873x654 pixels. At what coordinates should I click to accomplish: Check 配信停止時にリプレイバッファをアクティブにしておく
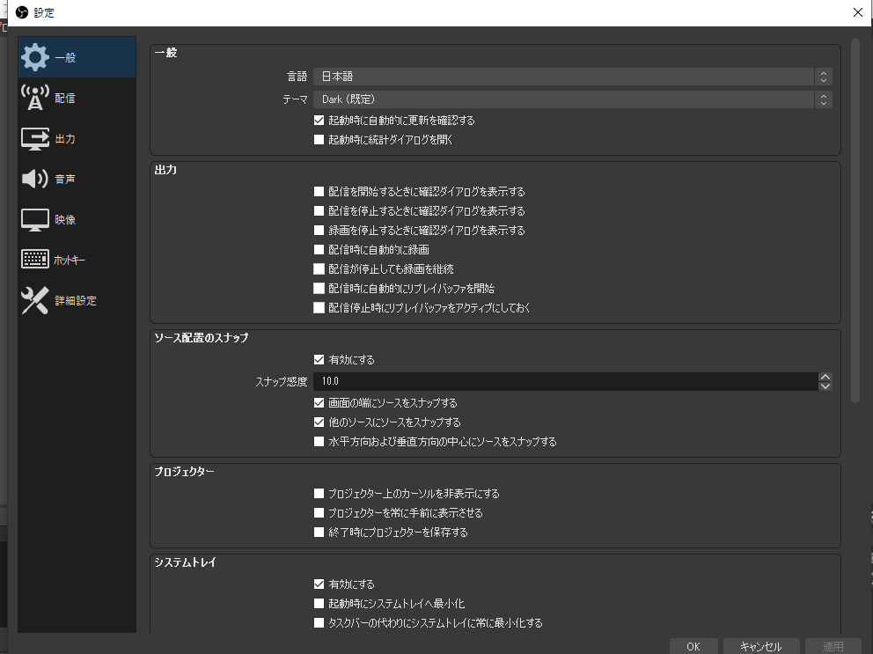click(319, 307)
